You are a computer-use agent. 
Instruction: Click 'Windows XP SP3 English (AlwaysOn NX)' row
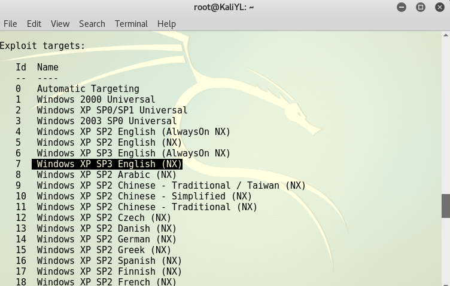(x=123, y=153)
